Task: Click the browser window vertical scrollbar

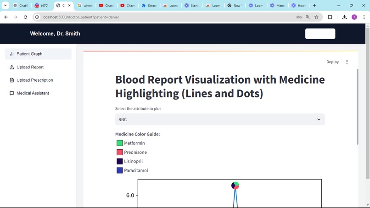Action: tap(367, 104)
